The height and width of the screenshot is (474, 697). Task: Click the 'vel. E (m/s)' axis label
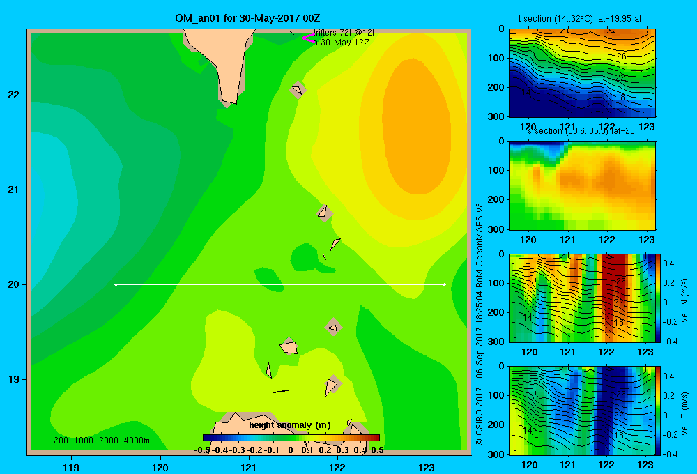pos(684,412)
